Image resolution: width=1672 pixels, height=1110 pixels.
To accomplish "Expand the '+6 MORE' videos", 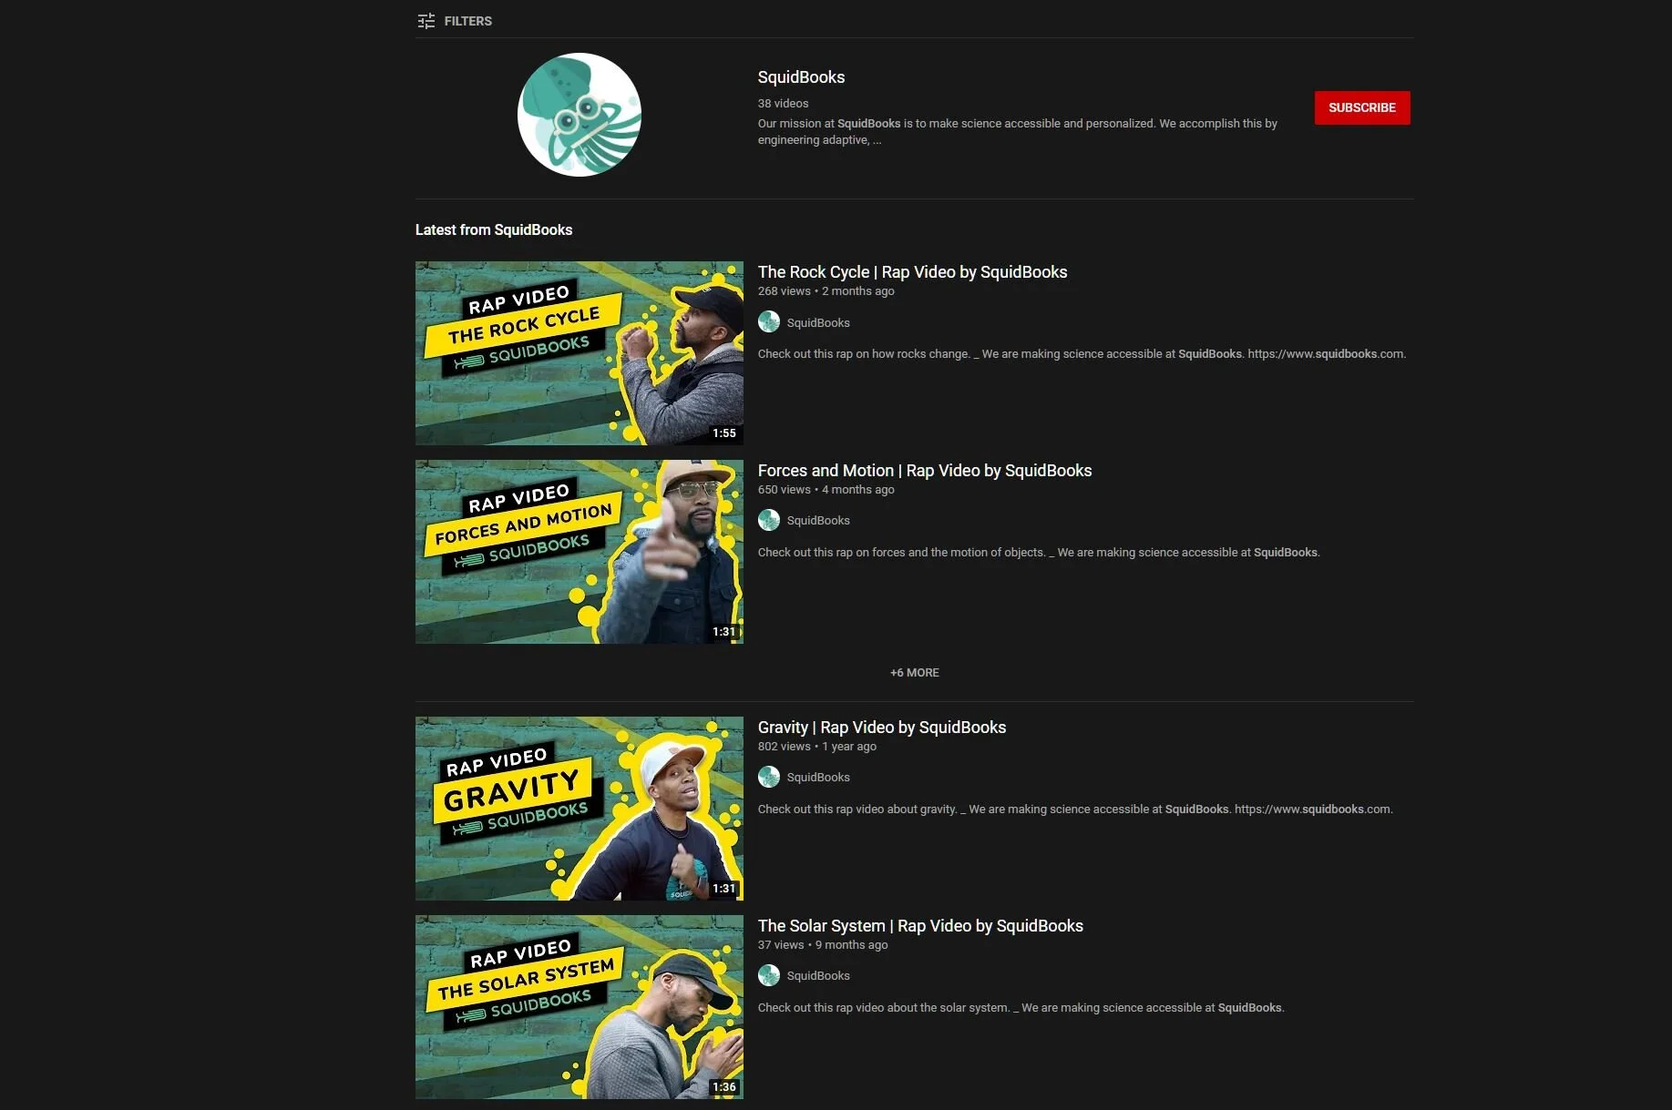I will [915, 673].
